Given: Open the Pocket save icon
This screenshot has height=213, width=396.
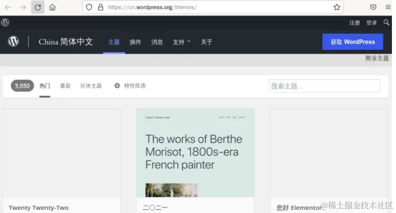Looking at the screenshot, I should point(373,7).
